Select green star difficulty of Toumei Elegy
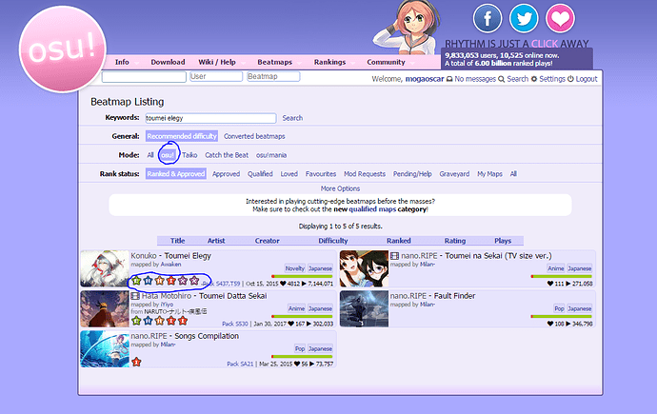The width and height of the screenshot is (657, 414). pyautogui.click(x=136, y=281)
